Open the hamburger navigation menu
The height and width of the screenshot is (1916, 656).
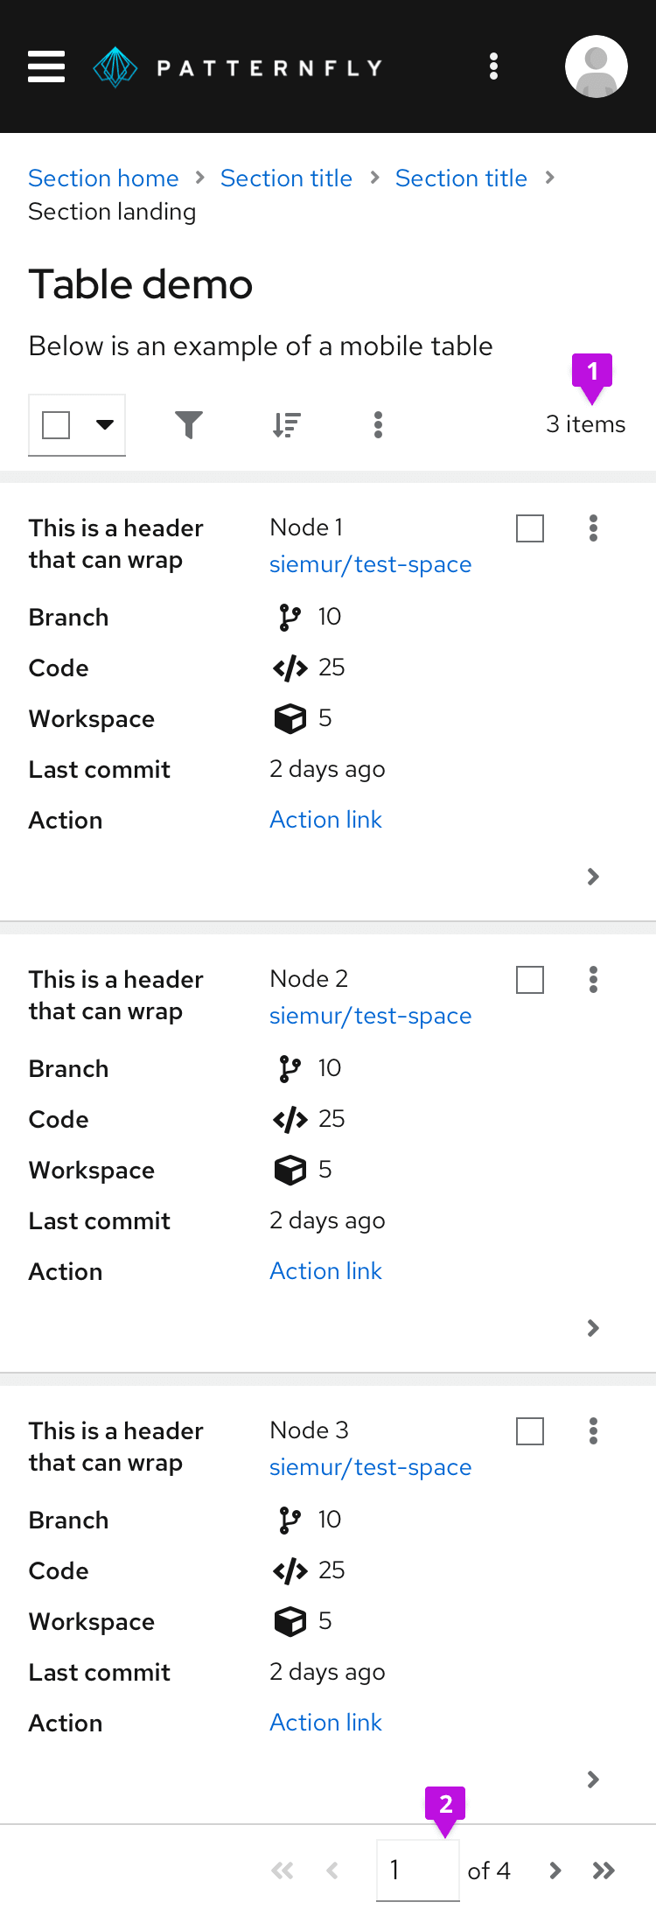tap(46, 66)
